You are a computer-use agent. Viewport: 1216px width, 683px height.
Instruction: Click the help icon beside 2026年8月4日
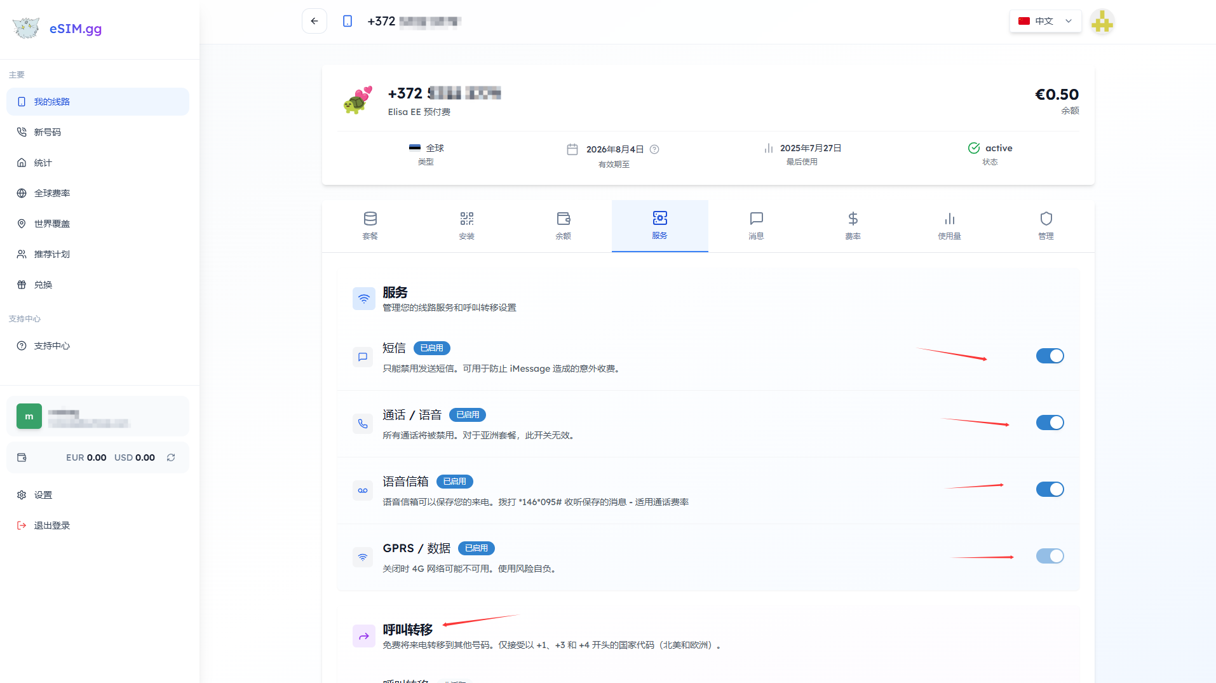[x=654, y=149]
